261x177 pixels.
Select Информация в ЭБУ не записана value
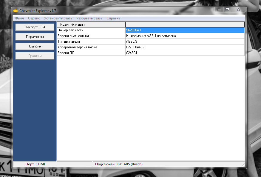(x=185, y=36)
